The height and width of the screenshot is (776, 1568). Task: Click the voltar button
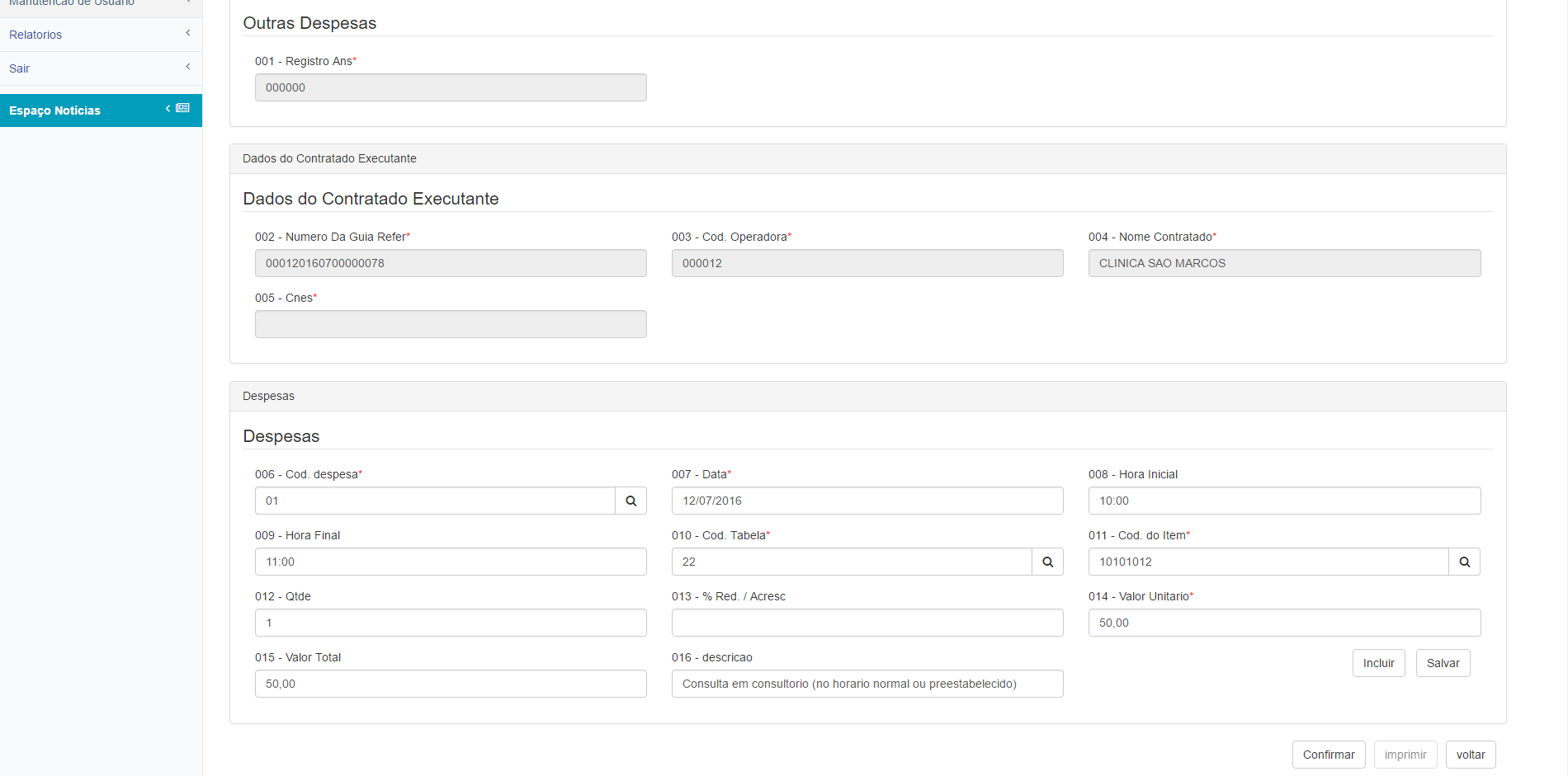(x=1470, y=755)
